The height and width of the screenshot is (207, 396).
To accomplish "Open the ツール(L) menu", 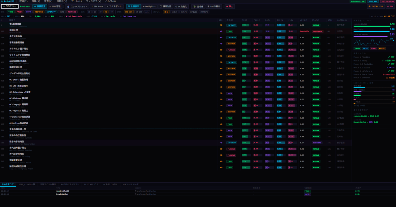I will pos(76,1).
